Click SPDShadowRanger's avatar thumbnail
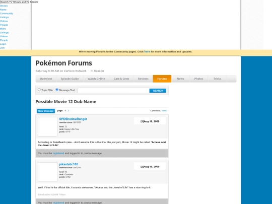This screenshot has height=204, width=272. [x=47, y=126]
